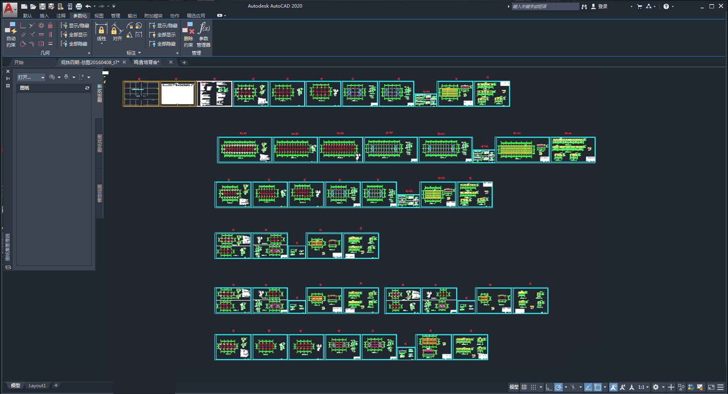Click 全部隐藏 in the 标注 panel
Viewport: 728px width, 394px height.
click(x=163, y=44)
